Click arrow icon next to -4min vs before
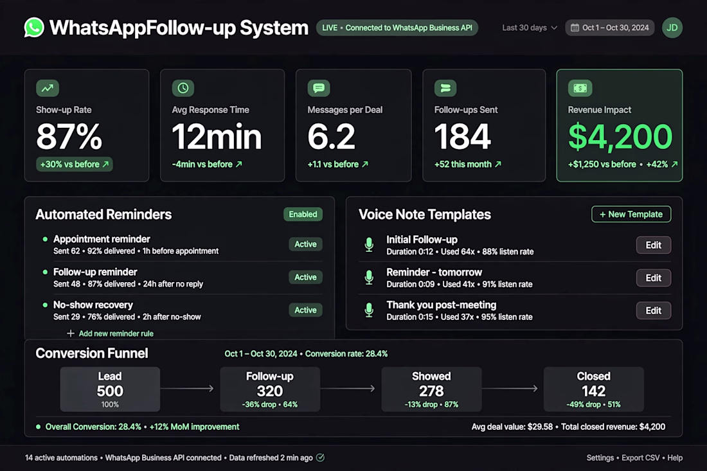Image resolution: width=707 pixels, height=471 pixels. 239,164
